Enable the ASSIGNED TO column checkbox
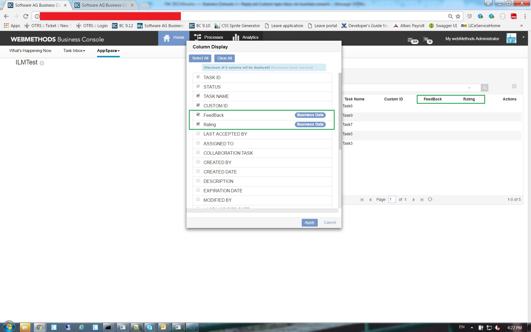This screenshot has height=332, width=531. point(198,143)
